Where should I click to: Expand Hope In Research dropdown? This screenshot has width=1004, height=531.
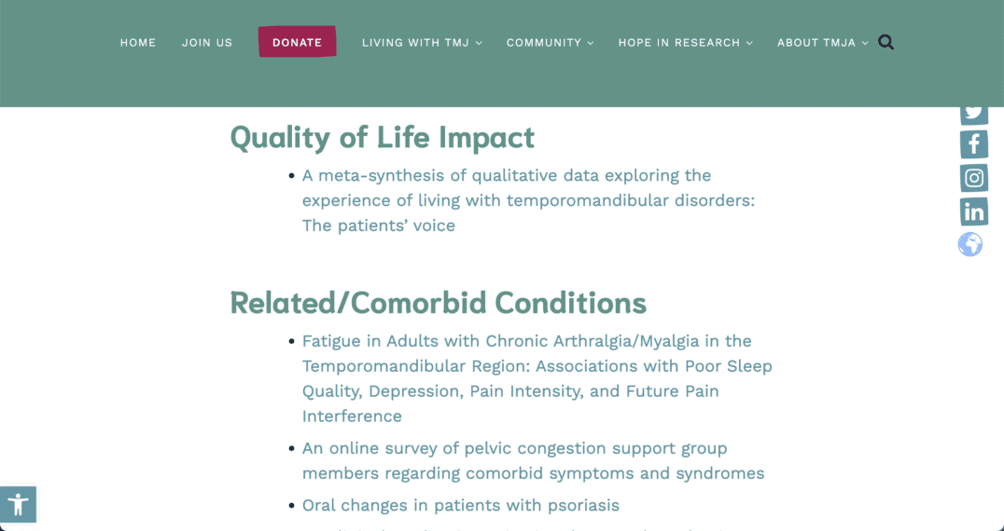pos(685,43)
